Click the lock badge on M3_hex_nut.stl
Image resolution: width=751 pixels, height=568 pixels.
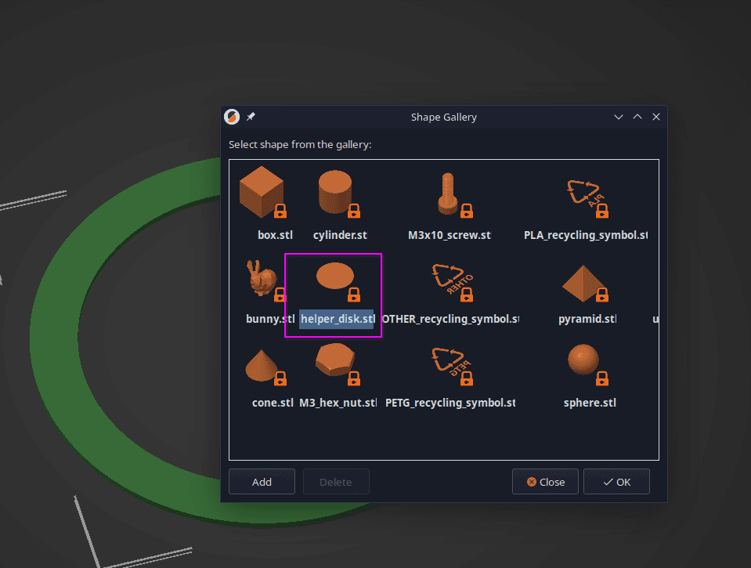click(354, 378)
